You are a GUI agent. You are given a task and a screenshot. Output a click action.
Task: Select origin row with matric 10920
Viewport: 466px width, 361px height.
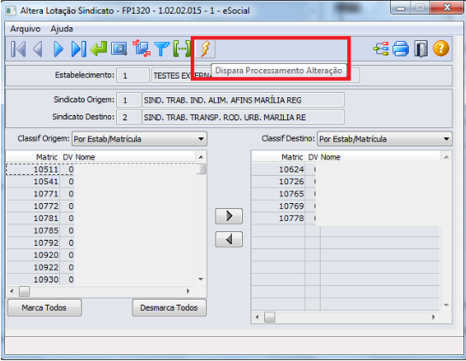point(101,255)
